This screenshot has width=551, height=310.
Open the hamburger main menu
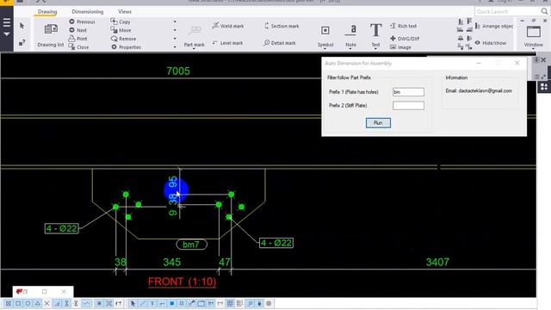point(6,23)
